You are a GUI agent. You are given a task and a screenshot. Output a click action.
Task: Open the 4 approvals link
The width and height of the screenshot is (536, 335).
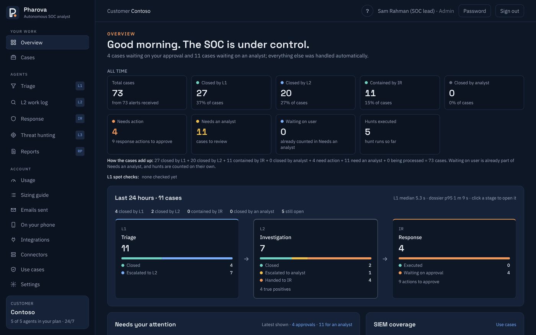click(x=304, y=325)
